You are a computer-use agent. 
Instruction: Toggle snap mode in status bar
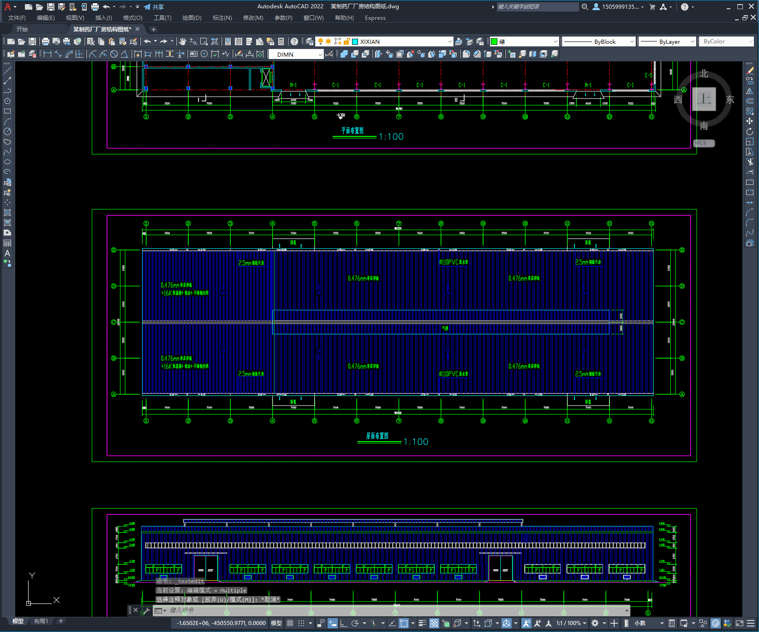tap(301, 623)
